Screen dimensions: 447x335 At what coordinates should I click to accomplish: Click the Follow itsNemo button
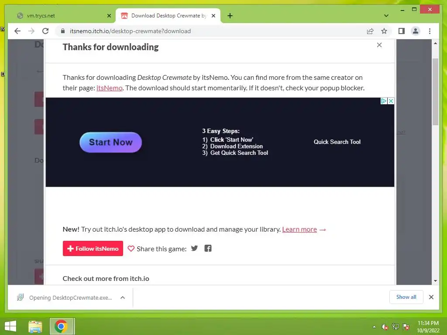tap(93, 248)
